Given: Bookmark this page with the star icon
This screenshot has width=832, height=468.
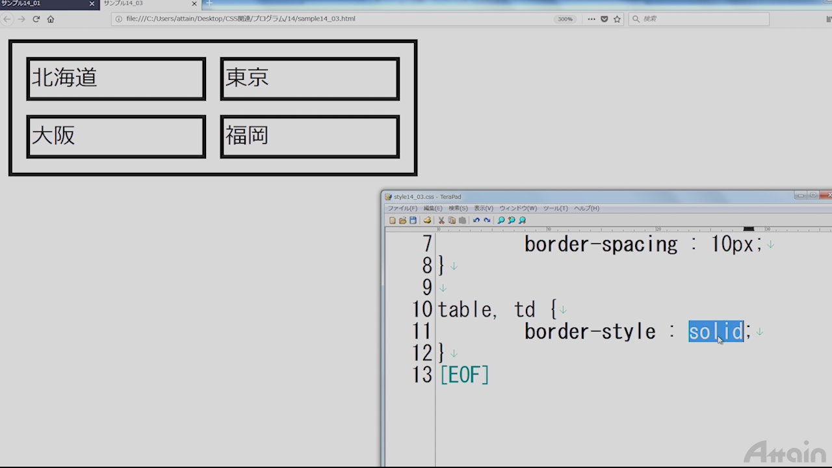Looking at the screenshot, I should click(617, 19).
